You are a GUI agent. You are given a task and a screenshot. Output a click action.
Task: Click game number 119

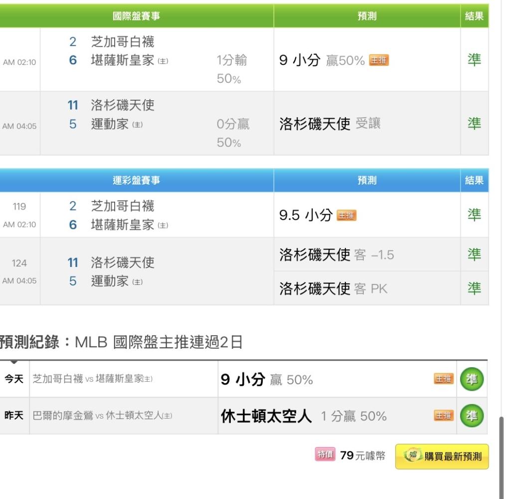click(x=19, y=207)
